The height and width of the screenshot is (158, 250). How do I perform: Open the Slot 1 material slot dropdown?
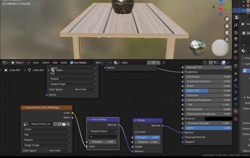coord(102,62)
